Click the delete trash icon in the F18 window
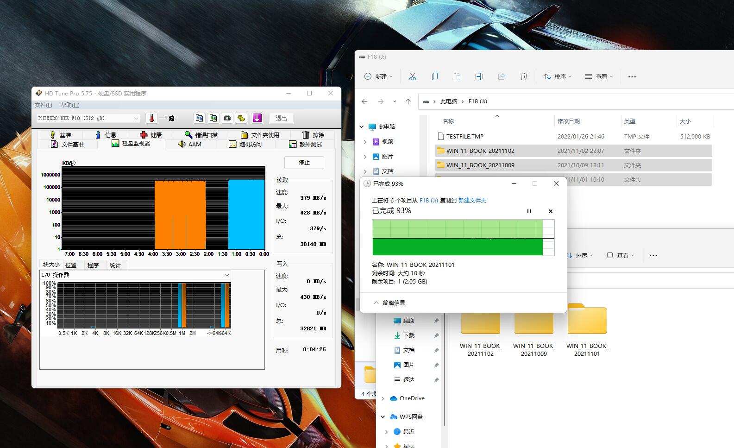This screenshot has width=734, height=448. [x=524, y=76]
